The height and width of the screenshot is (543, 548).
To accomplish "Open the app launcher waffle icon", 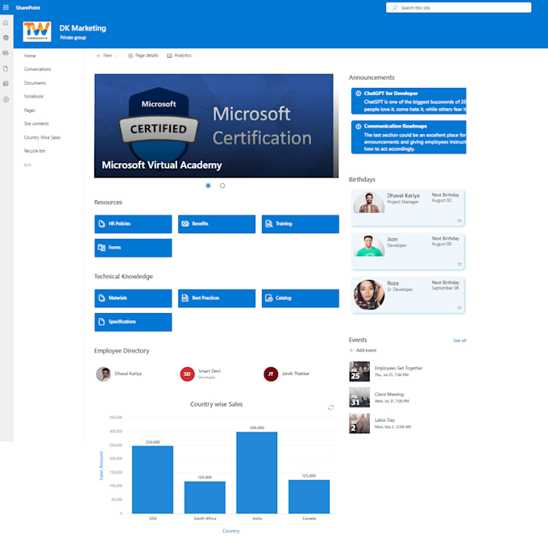I will tap(6, 7).
